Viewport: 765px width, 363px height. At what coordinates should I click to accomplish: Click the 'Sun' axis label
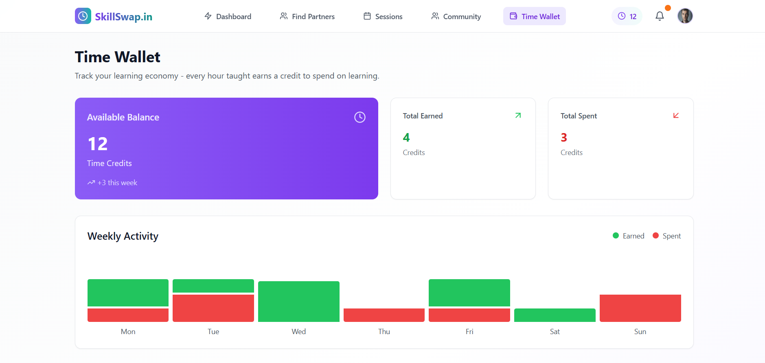tap(640, 332)
